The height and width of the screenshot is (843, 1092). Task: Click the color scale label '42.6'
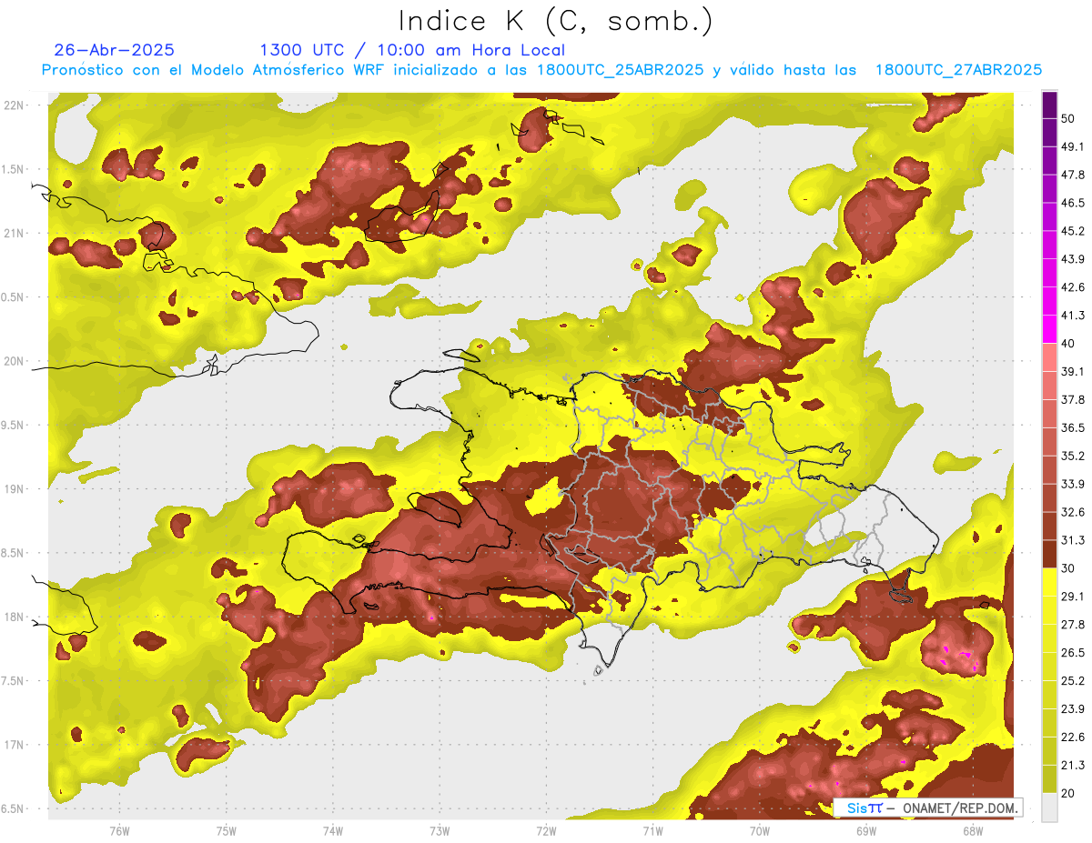pyautogui.click(x=1072, y=287)
